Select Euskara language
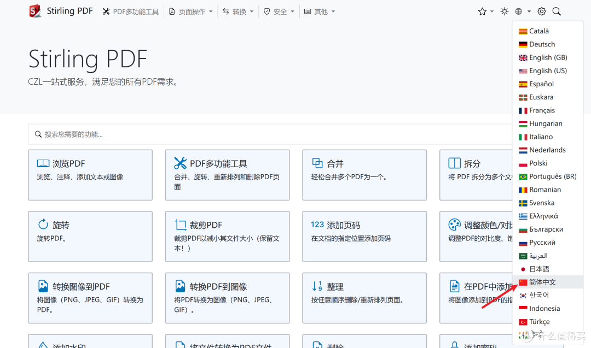591x348 pixels. pos(547,97)
